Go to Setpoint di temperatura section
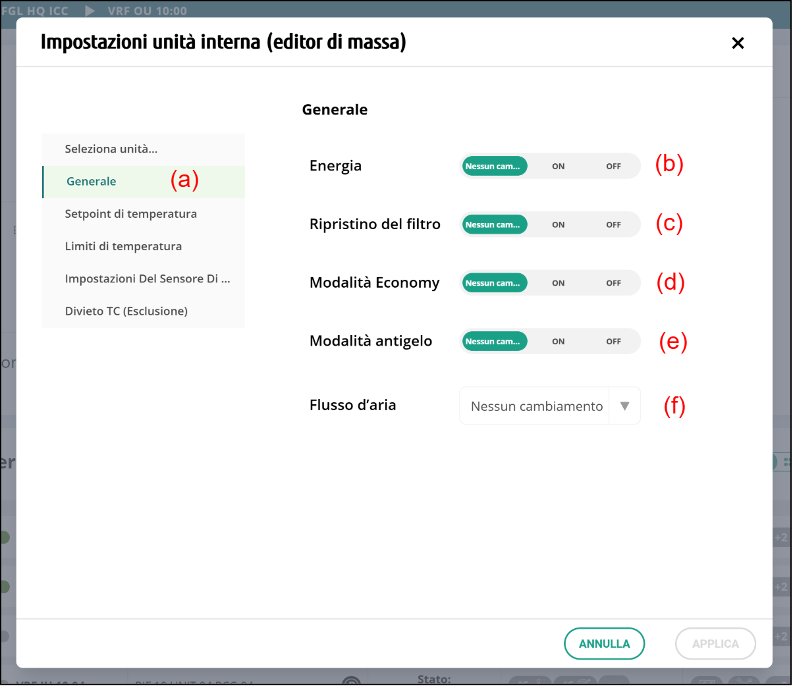This screenshot has height=686, width=793. coord(130,214)
